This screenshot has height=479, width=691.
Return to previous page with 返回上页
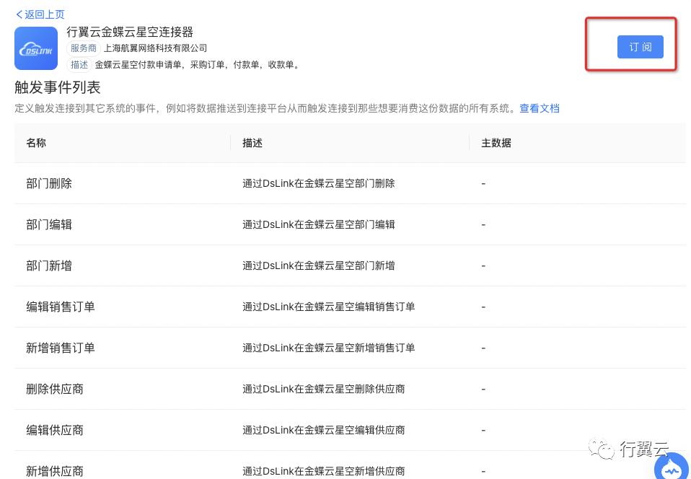tap(40, 14)
